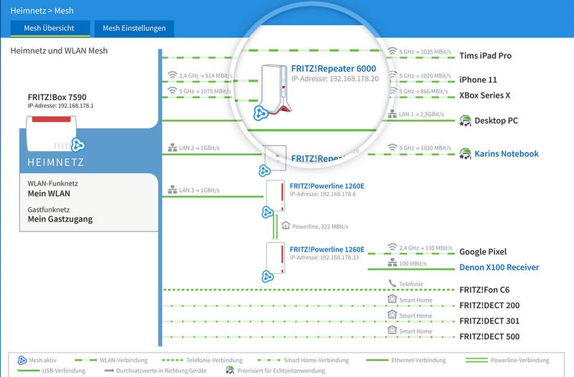Click the Wi-Fi icon for XBox Series X
The image size is (574, 377).
(392, 91)
